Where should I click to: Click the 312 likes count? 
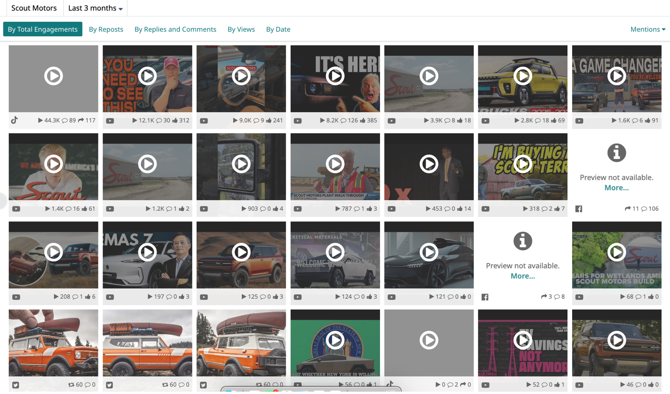(181, 121)
